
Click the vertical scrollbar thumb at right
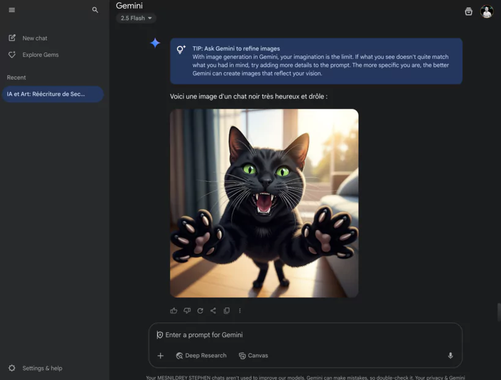[499, 312]
